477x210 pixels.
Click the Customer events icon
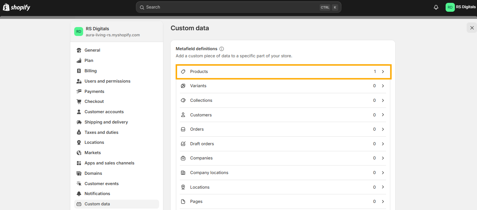pyautogui.click(x=79, y=184)
